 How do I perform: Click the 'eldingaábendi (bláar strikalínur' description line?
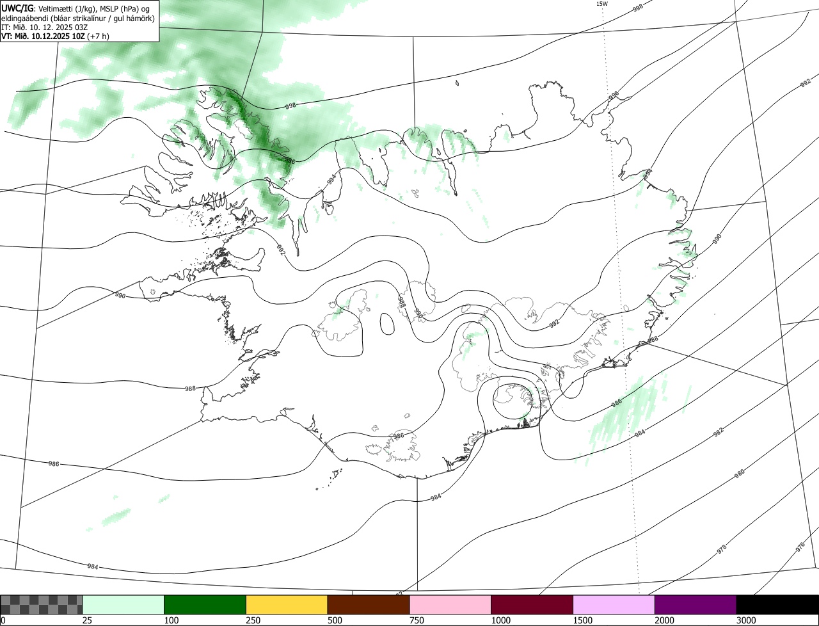[78, 18]
